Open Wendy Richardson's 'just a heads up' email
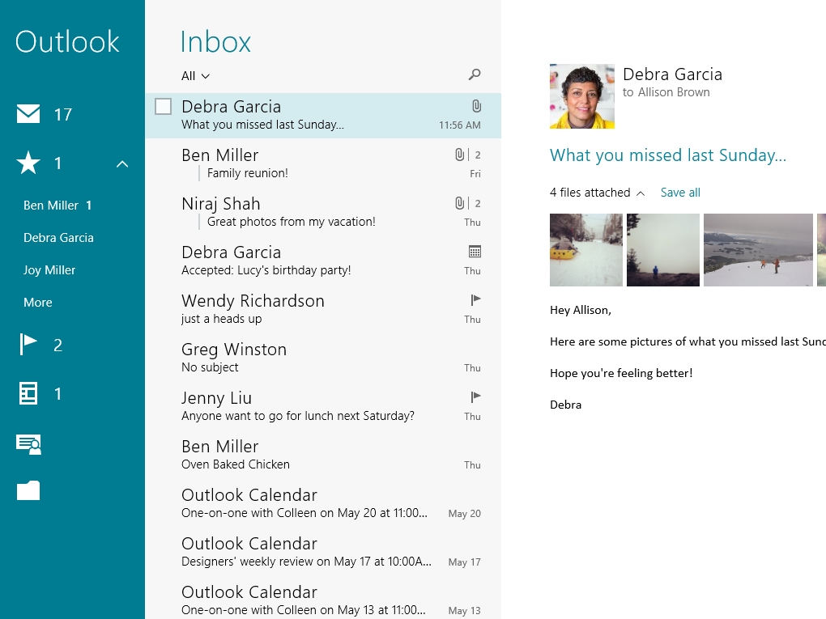 (x=323, y=309)
